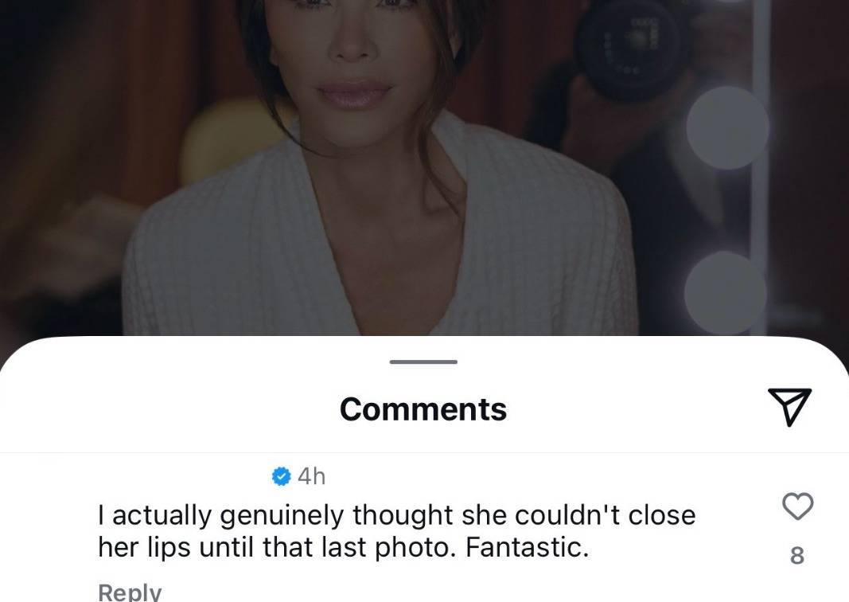Click the upper vanity mirror light bulb
849x602 pixels.
727,127
